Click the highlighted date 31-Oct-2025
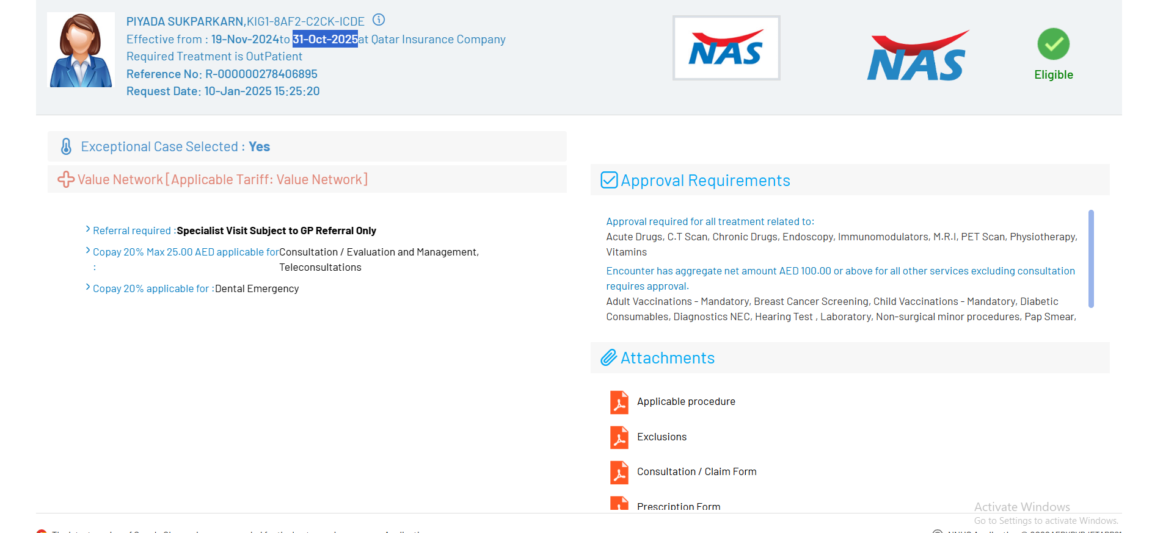The height and width of the screenshot is (533, 1152). click(325, 39)
